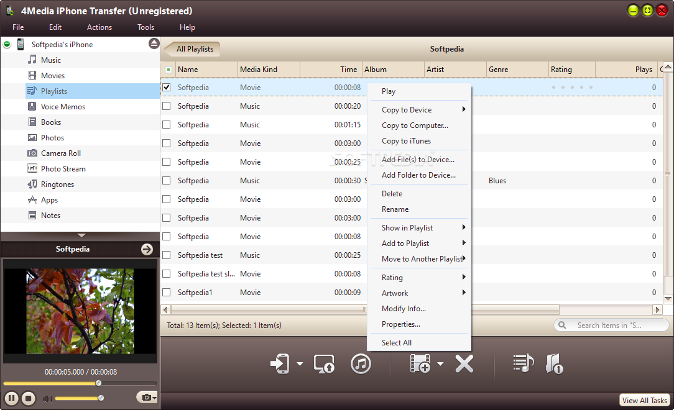Click the music info toolbar icon
674x410 pixels.
(554, 363)
